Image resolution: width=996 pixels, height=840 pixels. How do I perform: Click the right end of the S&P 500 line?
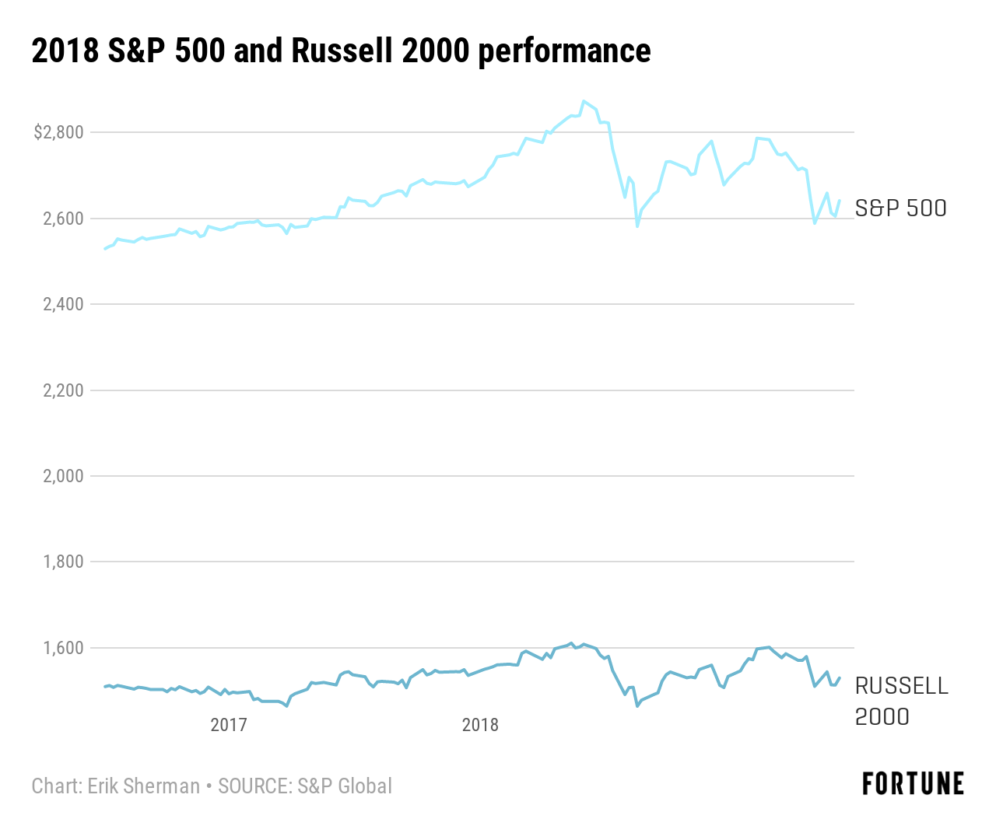click(x=839, y=201)
